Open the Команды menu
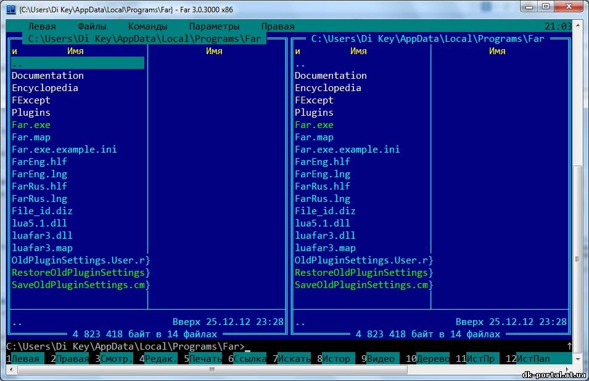 147,26
